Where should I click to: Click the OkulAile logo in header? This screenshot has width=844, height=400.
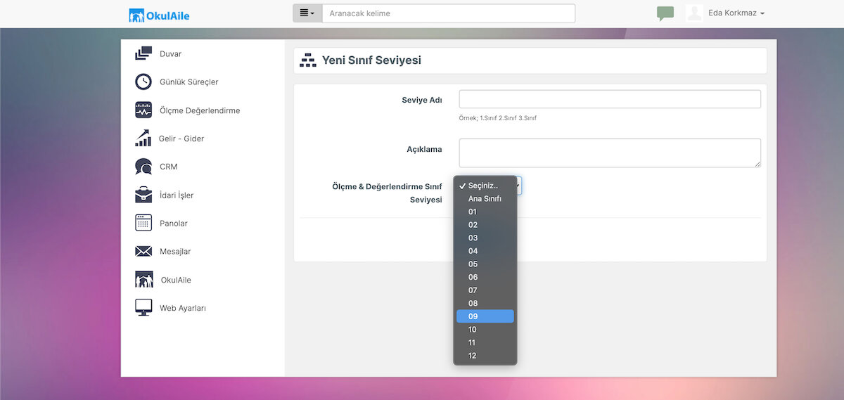point(160,15)
